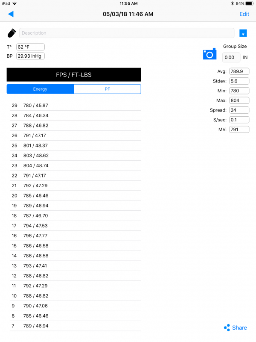Tap the Stdev field showing 5.6
The height and width of the screenshot is (342, 256).
pos(239,81)
